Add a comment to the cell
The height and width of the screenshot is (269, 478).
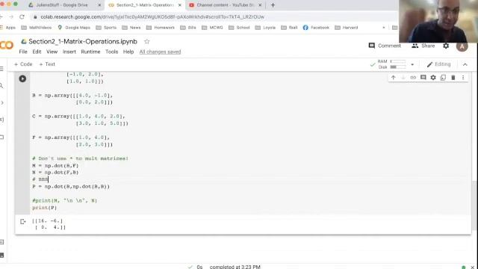[x=423, y=78]
